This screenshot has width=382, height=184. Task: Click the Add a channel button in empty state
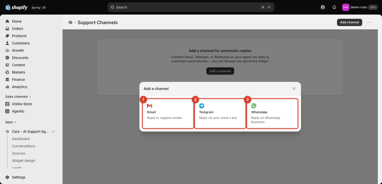[220, 71]
